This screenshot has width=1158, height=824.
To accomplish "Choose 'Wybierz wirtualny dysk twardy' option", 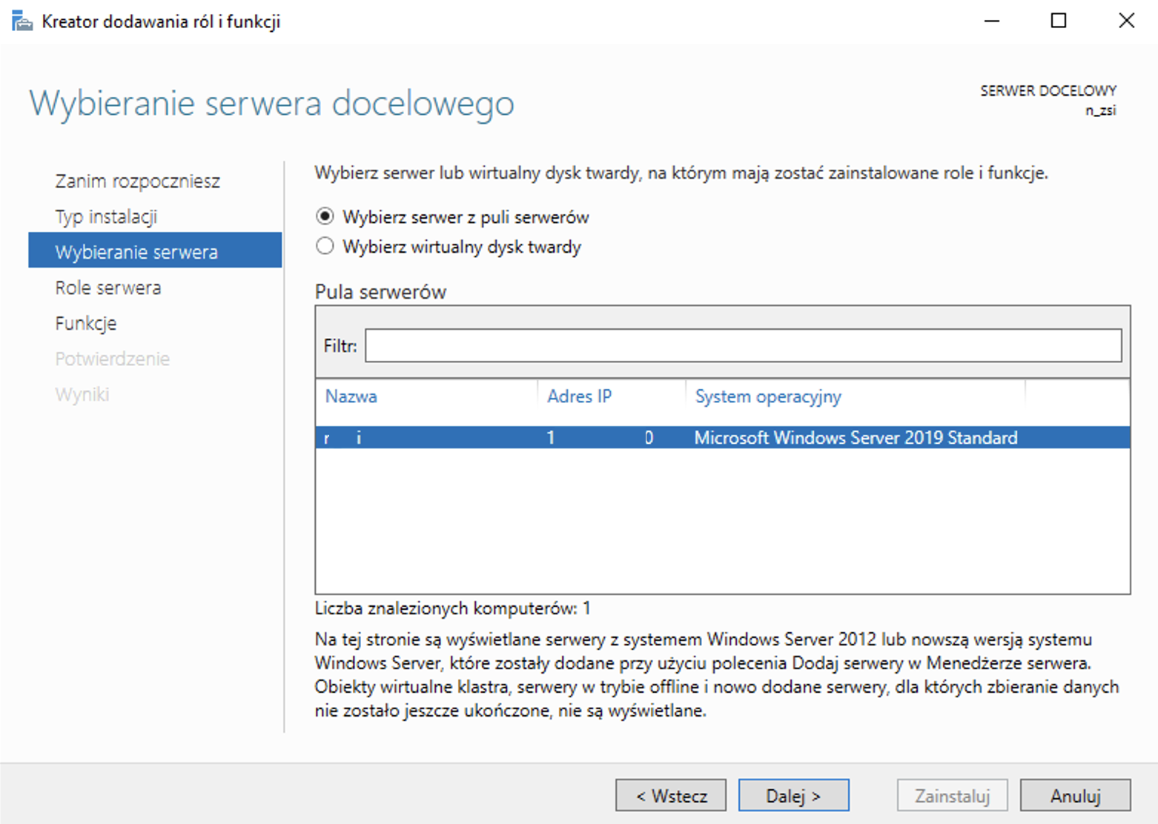I will point(325,247).
